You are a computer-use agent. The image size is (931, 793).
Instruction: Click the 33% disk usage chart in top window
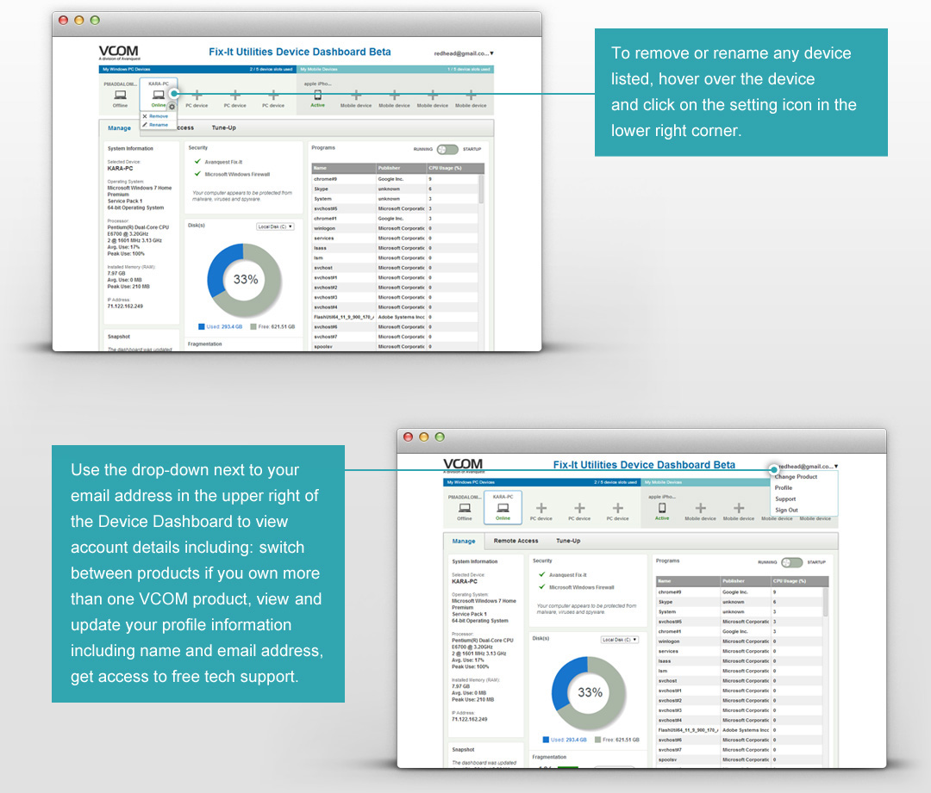click(x=245, y=280)
